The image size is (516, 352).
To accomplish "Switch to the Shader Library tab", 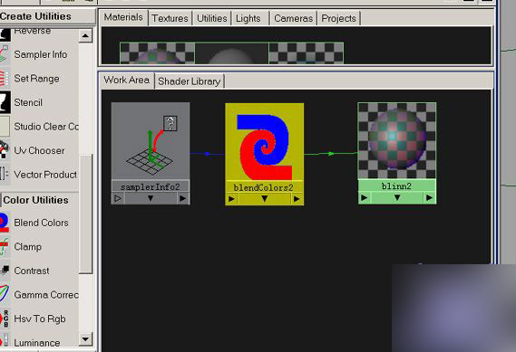I will coord(190,81).
